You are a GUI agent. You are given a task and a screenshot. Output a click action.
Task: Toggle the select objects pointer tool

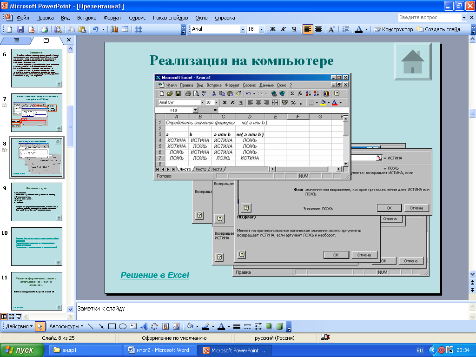40,326
